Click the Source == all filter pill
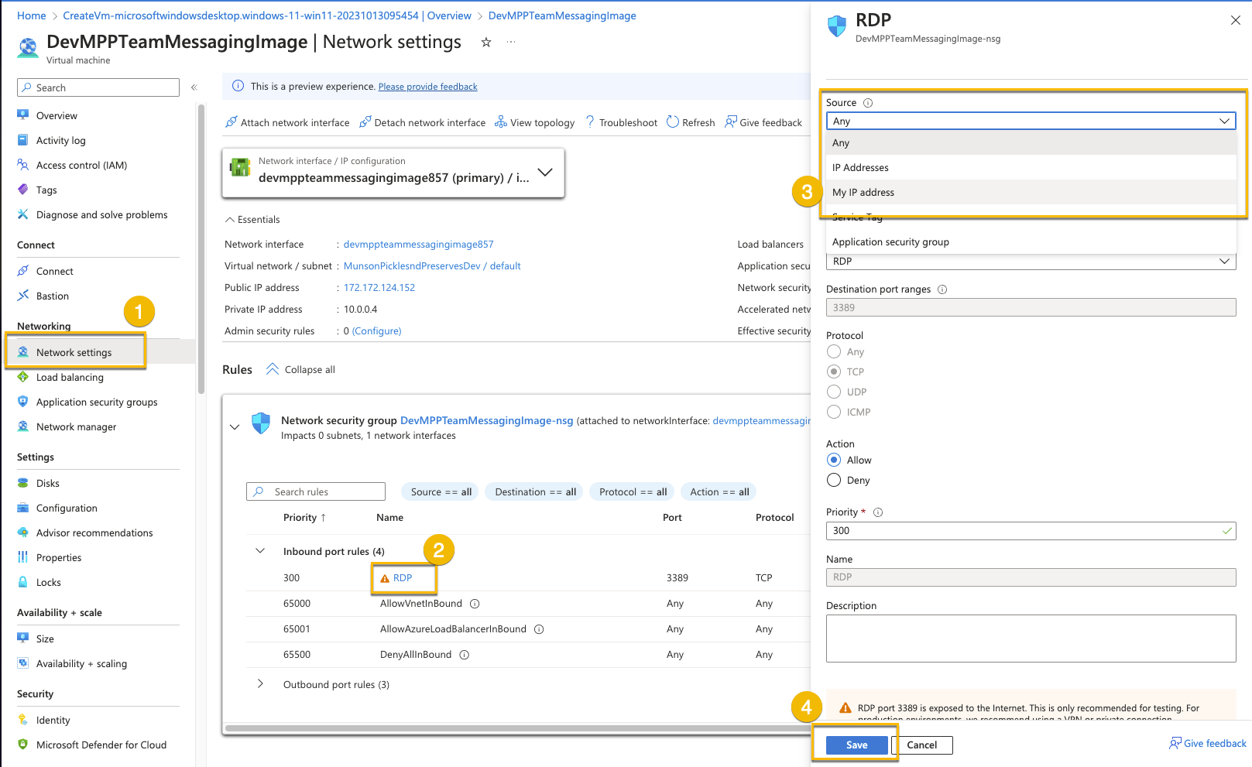 point(441,491)
